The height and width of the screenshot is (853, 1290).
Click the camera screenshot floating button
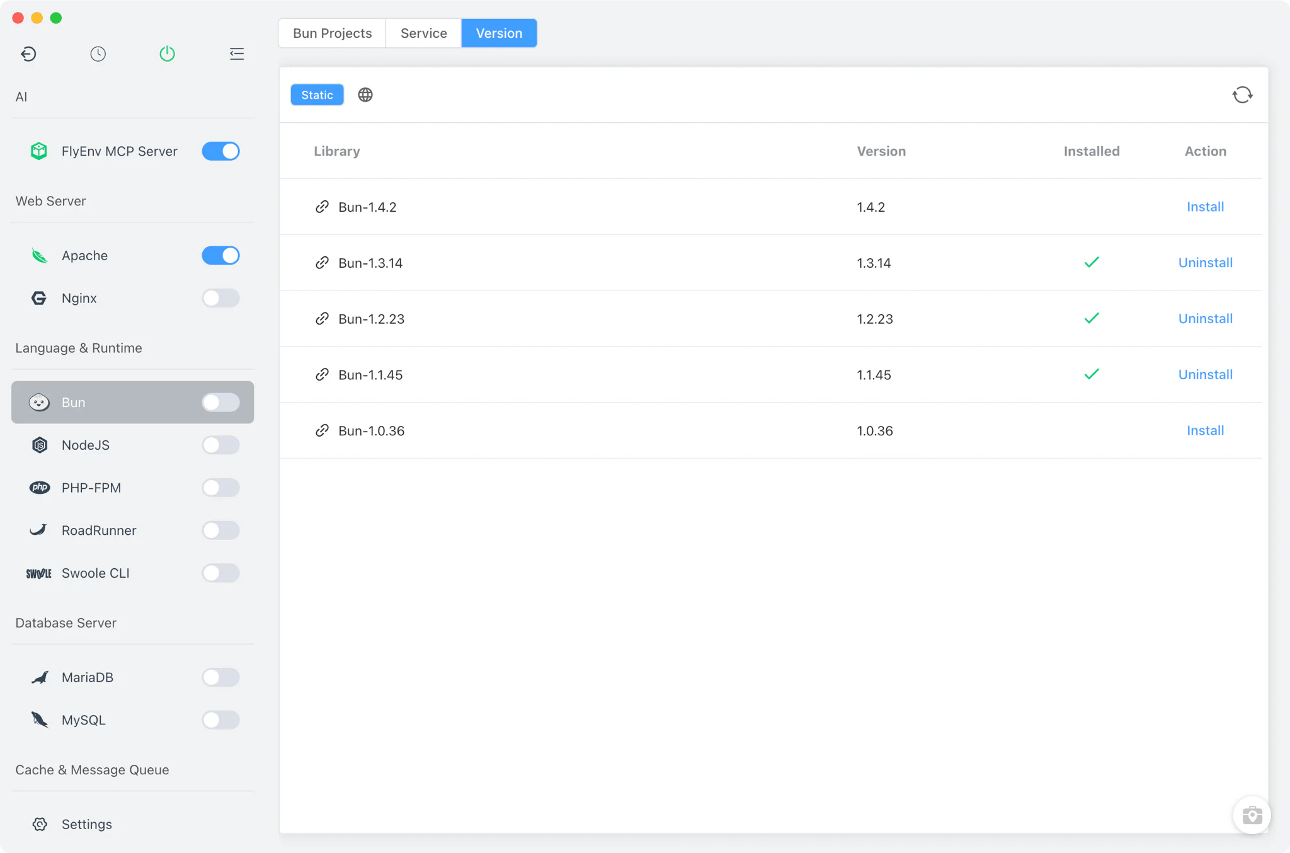coord(1252,815)
